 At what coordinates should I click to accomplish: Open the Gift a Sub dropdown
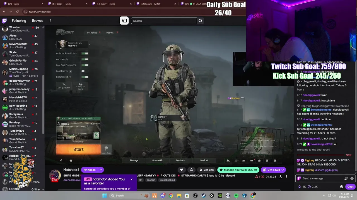283,170
